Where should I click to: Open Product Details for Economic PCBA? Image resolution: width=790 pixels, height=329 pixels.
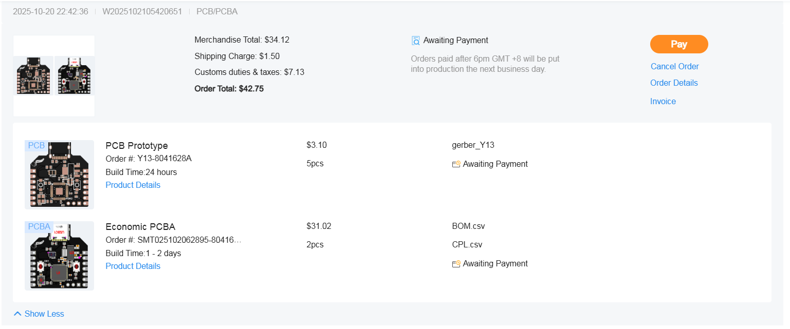point(133,266)
